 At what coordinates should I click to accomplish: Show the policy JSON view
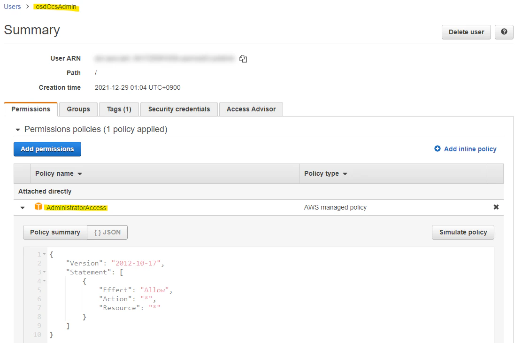click(107, 232)
